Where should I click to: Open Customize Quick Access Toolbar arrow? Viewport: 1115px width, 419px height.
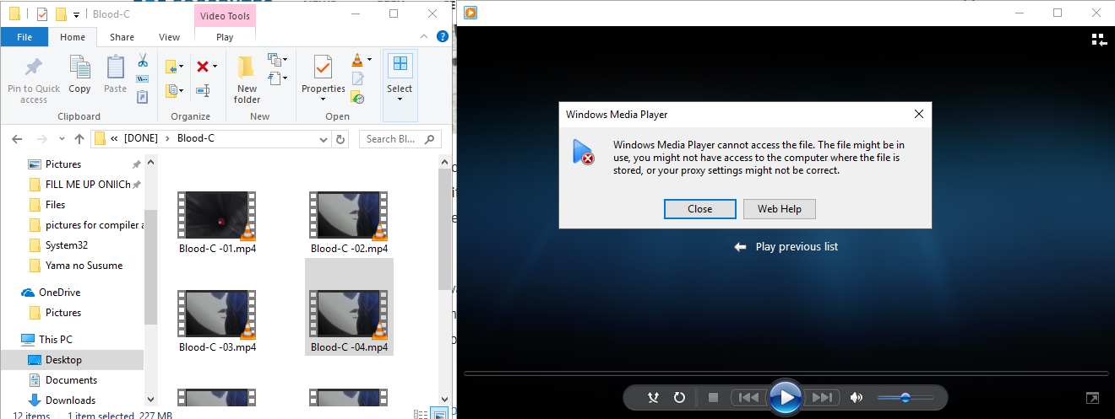click(76, 14)
